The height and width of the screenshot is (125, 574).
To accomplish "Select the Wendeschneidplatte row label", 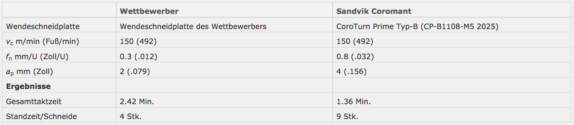I will point(43,26).
